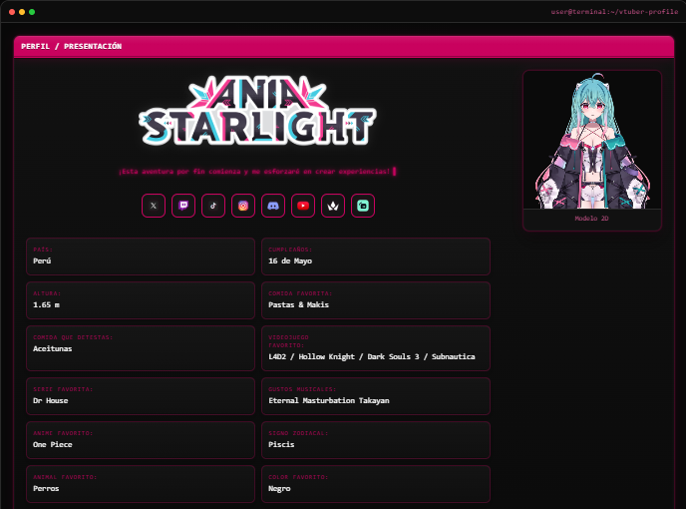Click the 'One Piece' anime value
Screen dimensions: 686x509
(x=53, y=444)
